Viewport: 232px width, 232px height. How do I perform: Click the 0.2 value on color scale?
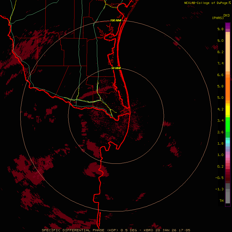(220, 167)
